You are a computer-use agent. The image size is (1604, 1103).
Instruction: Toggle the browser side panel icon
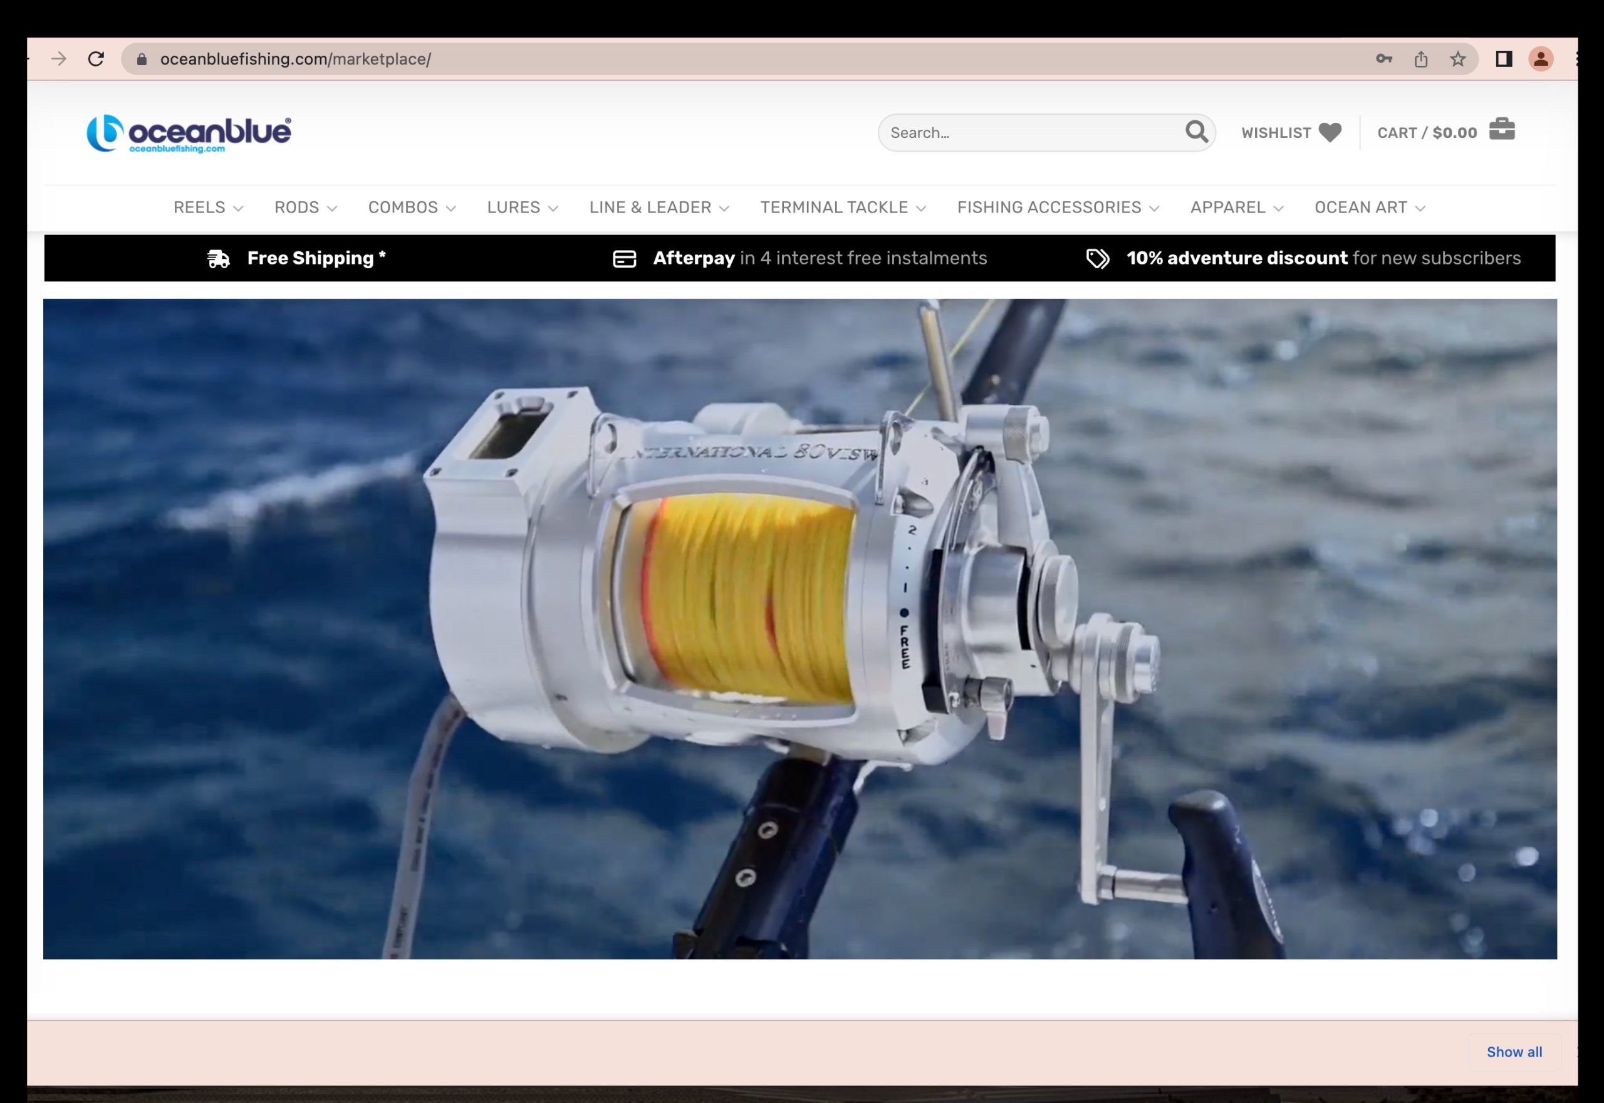click(x=1504, y=60)
